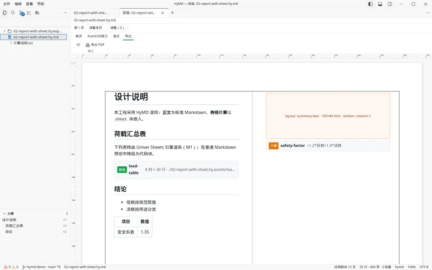
Task: Add a new tab with plus icon
Action: pos(172,12)
